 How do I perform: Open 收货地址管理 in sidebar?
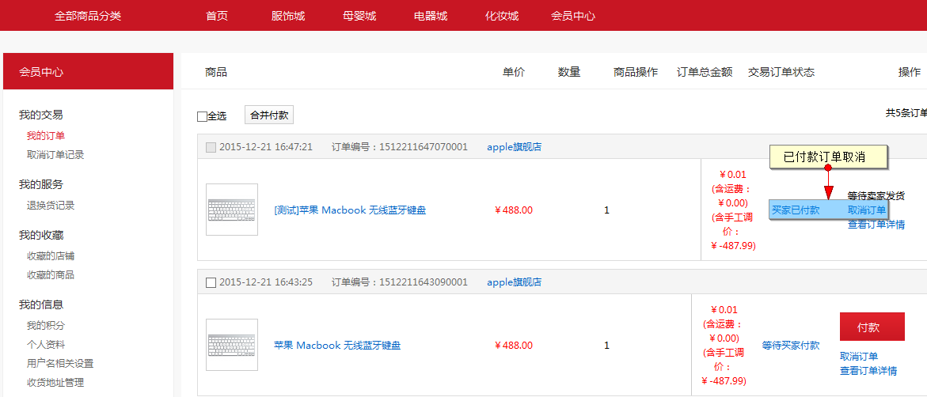[55, 382]
